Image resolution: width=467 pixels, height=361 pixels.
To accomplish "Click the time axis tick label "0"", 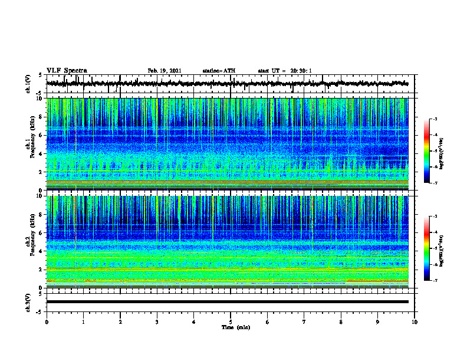I will pos(47,322).
